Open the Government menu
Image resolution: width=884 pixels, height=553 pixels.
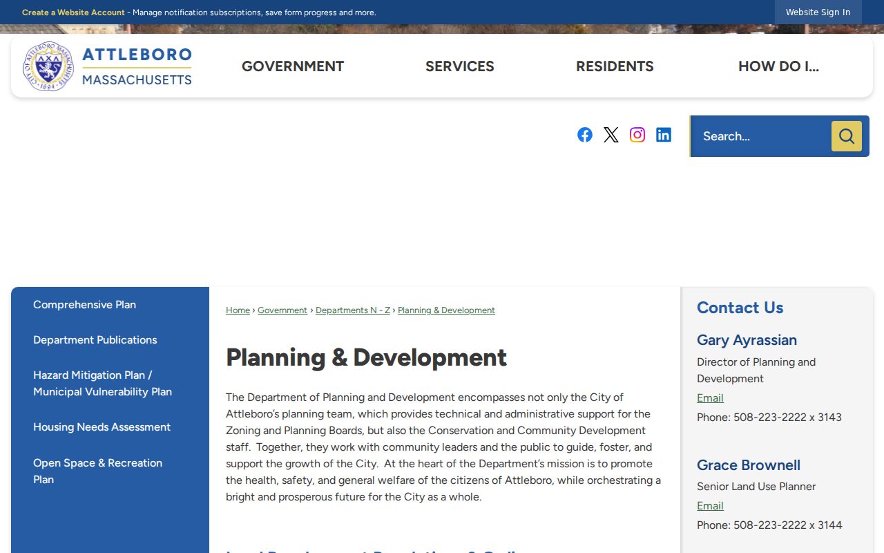point(293,66)
